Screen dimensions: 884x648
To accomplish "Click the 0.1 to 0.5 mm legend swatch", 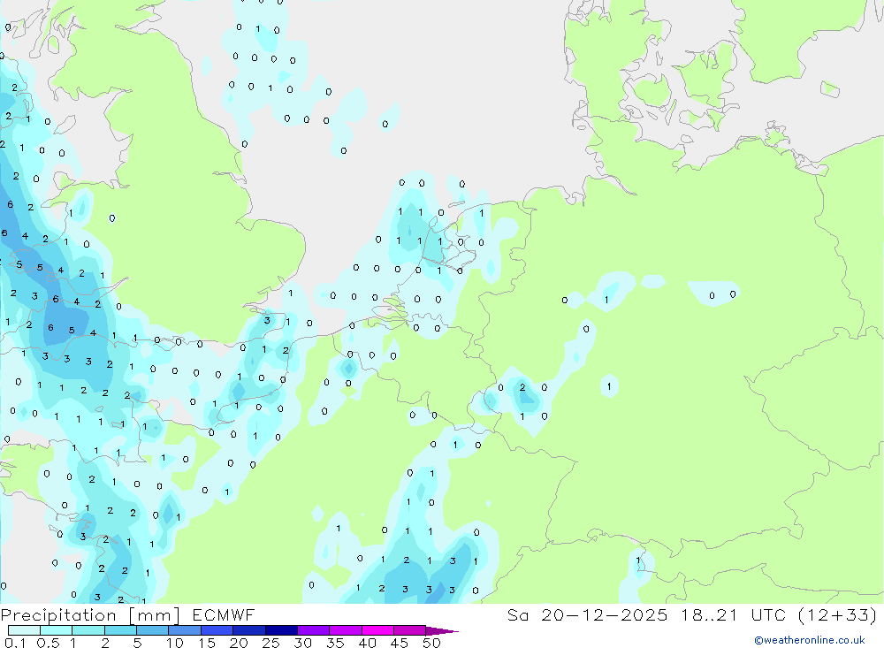I will point(24,630).
